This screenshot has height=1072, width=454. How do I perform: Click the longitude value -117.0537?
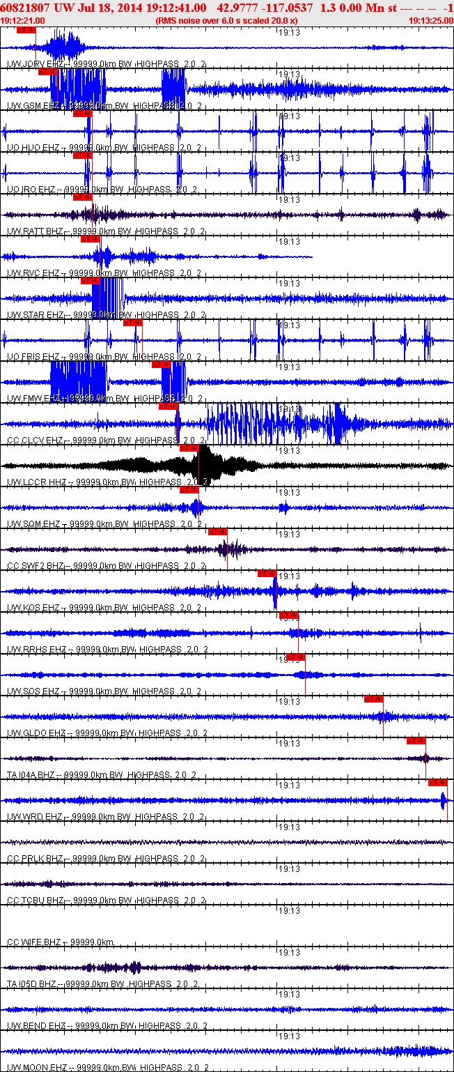tap(288, 7)
